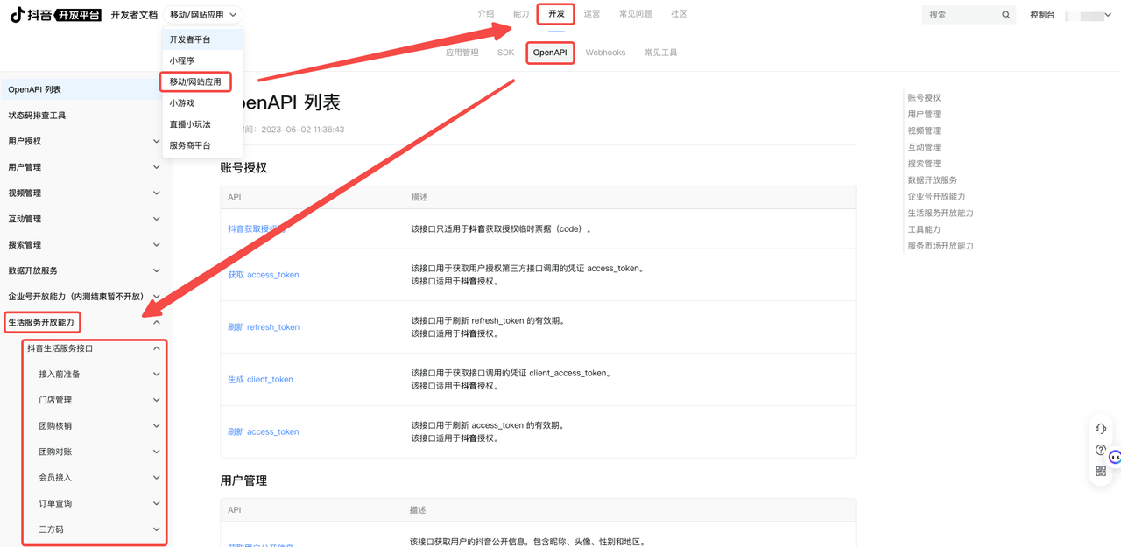Click the question mark help icon
1121x547 pixels.
point(1101,450)
